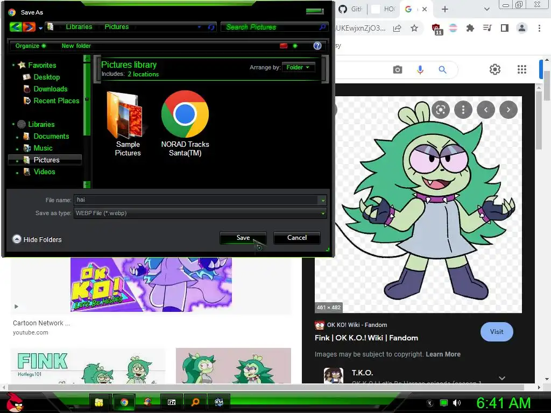Viewport: 551px width, 413px height.
Task: Click Libraries in the address path
Action: [x=79, y=27]
